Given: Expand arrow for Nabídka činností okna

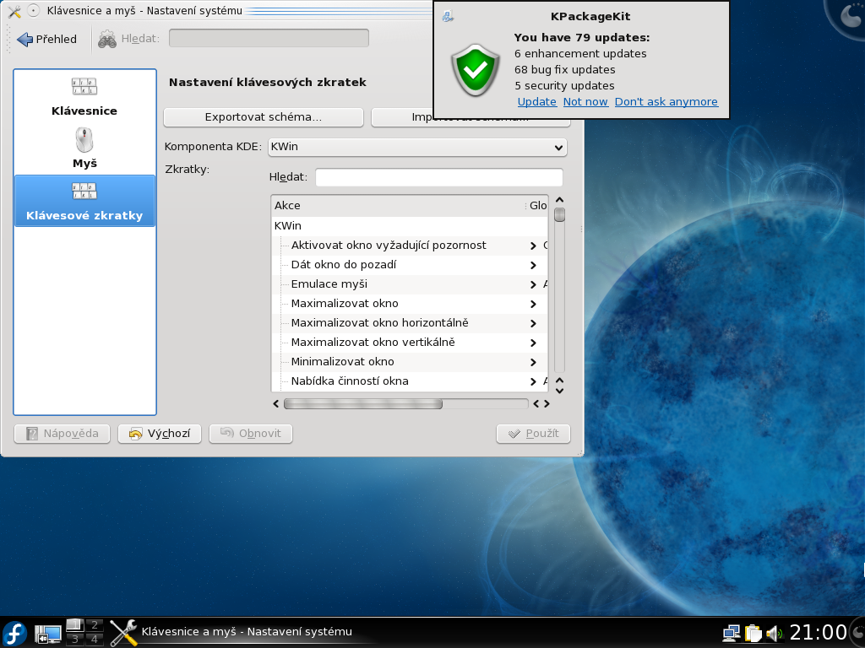Looking at the screenshot, I should coord(533,381).
